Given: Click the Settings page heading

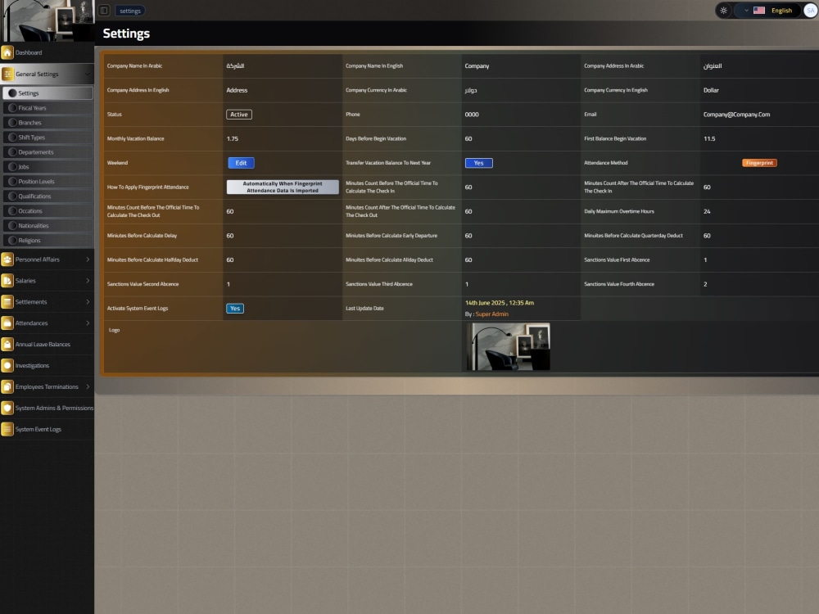Looking at the screenshot, I should click(126, 34).
